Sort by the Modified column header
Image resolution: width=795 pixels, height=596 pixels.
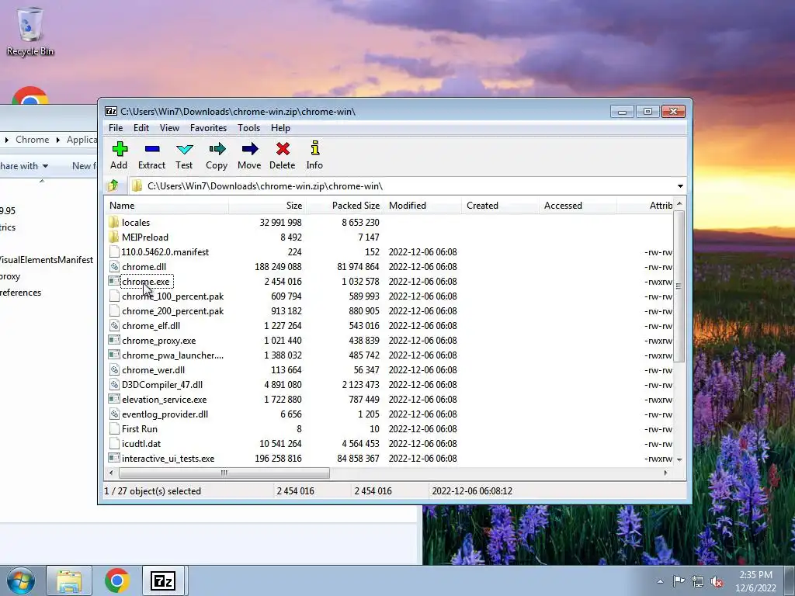(x=423, y=205)
